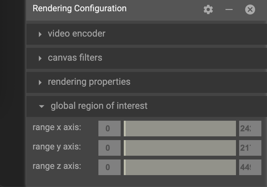
Task: Expand the video encoder arrow
Action: coord(40,34)
